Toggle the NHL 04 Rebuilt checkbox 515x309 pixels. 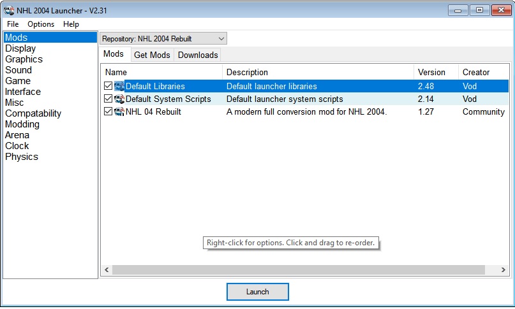pyautogui.click(x=108, y=111)
